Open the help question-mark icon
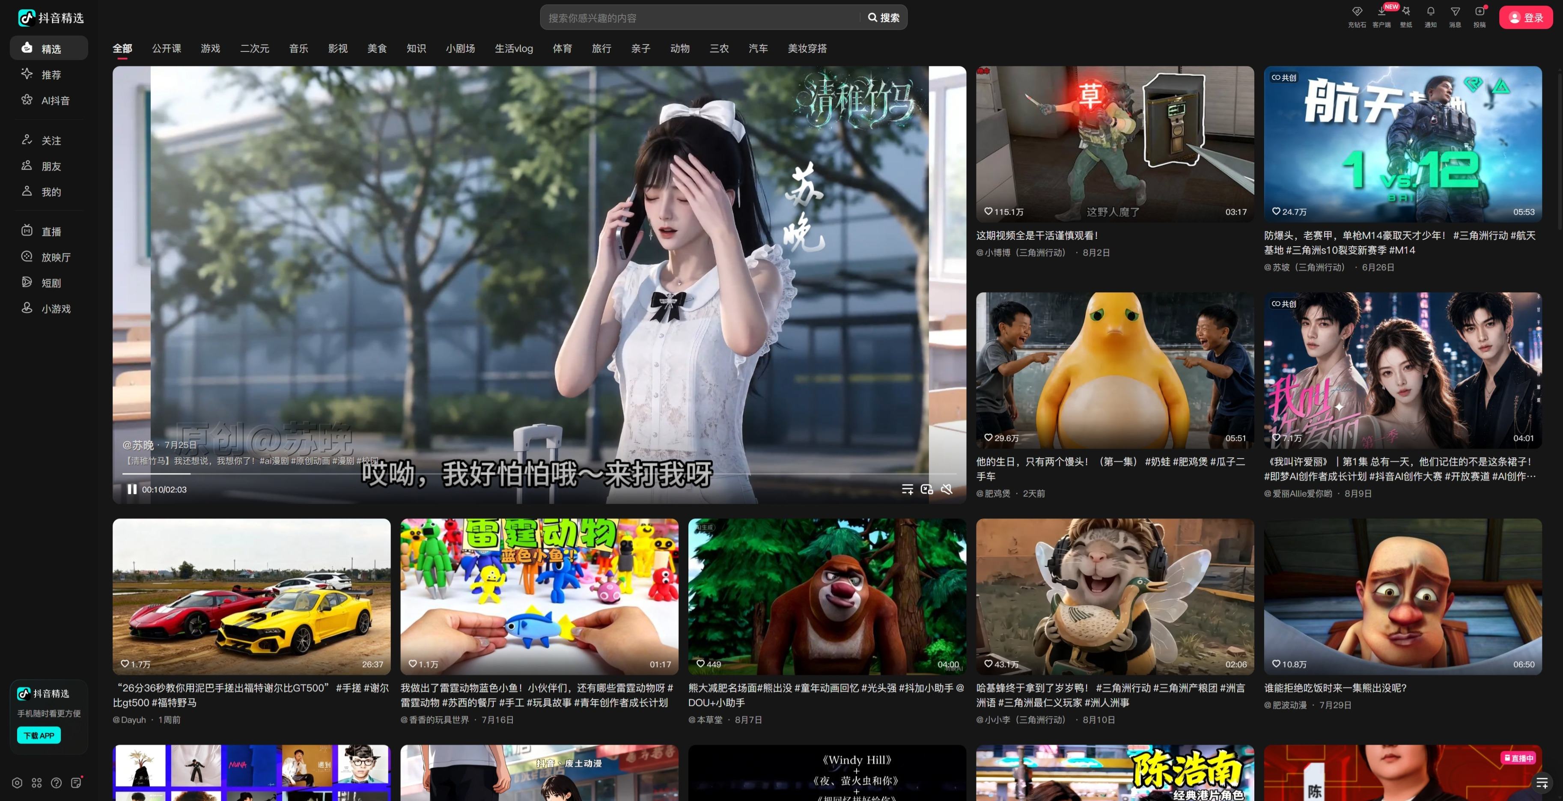This screenshot has width=1563, height=801. click(x=57, y=783)
